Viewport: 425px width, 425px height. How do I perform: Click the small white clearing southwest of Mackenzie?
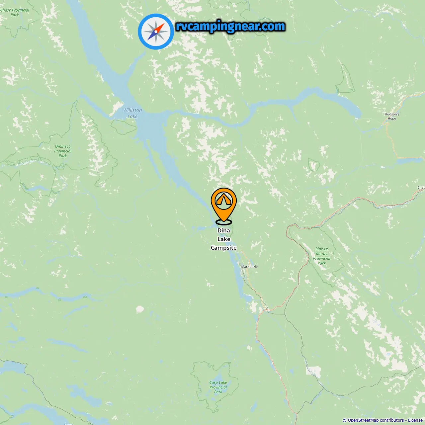pyautogui.click(x=140, y=310)
